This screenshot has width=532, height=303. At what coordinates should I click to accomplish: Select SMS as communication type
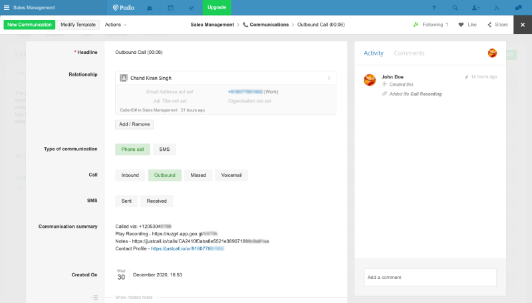point(164,150)
